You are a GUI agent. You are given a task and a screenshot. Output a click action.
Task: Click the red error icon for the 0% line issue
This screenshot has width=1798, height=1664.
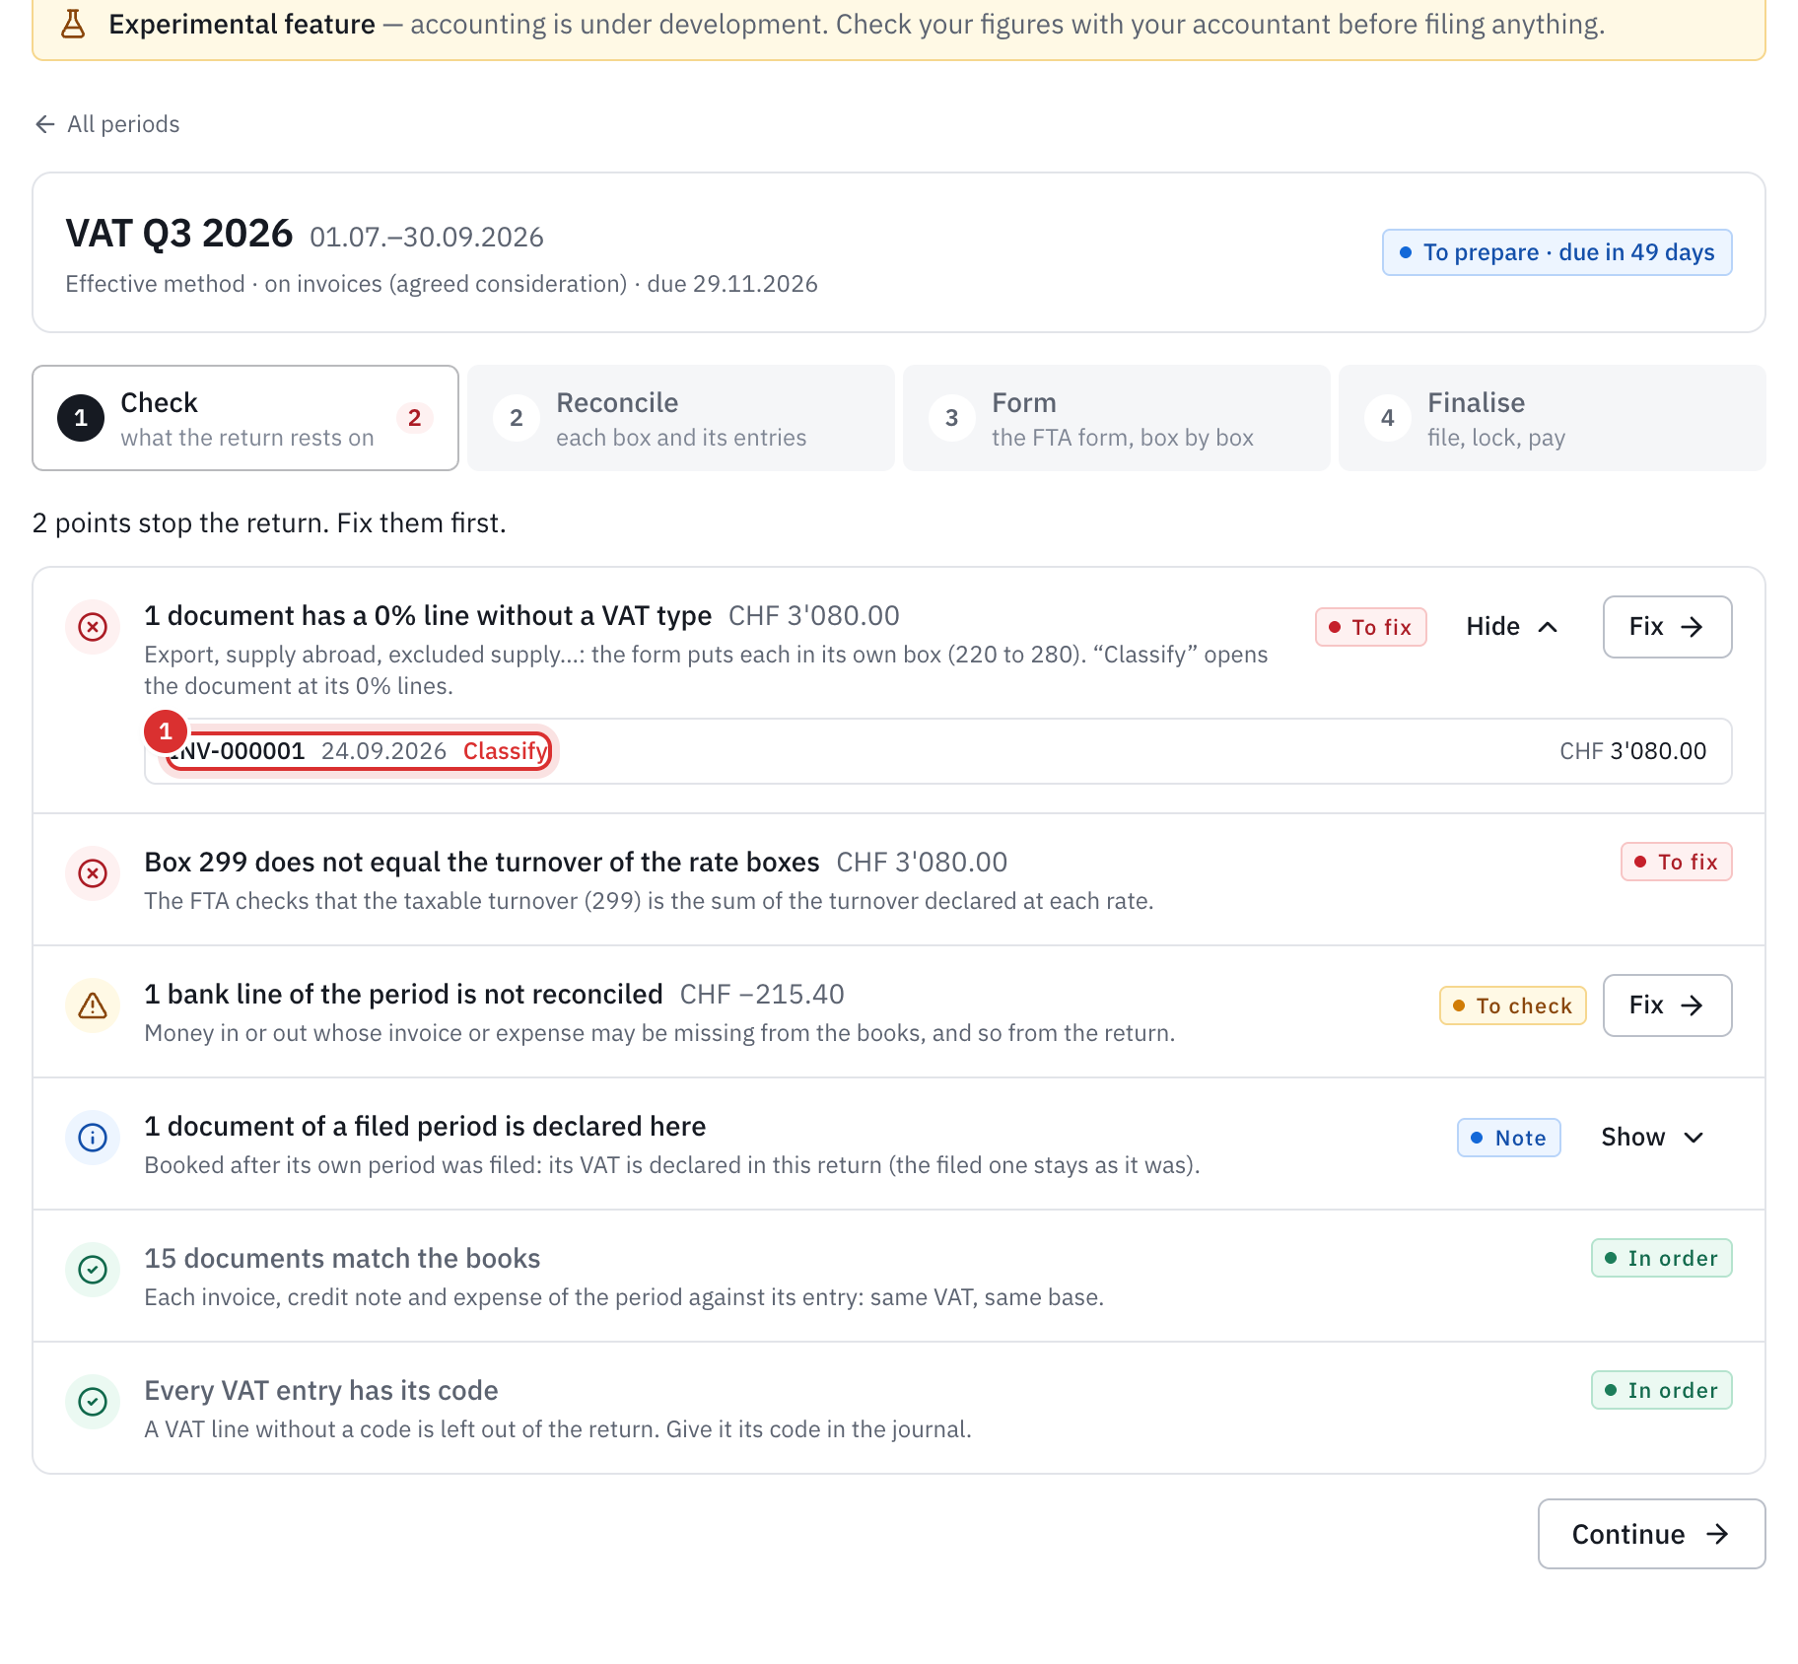(93, 627)
